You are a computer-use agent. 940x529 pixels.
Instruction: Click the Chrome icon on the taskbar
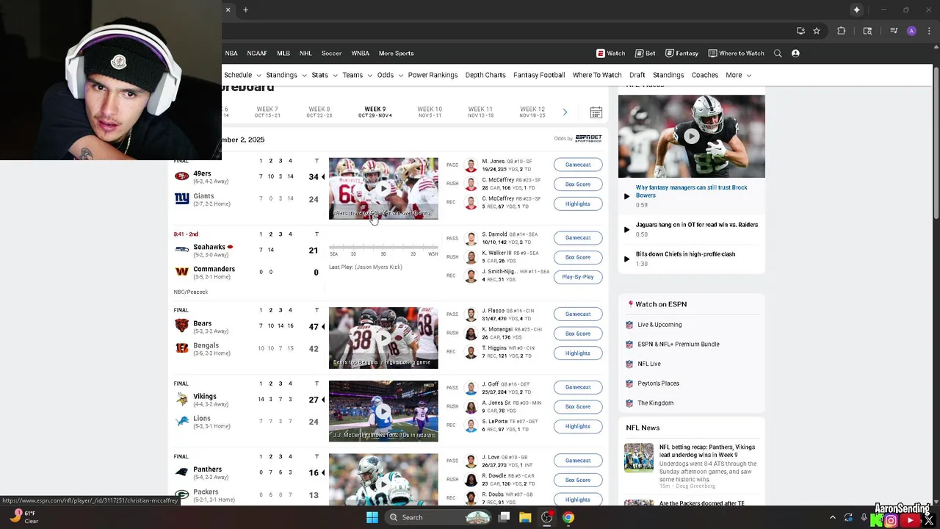pos(568,517)
